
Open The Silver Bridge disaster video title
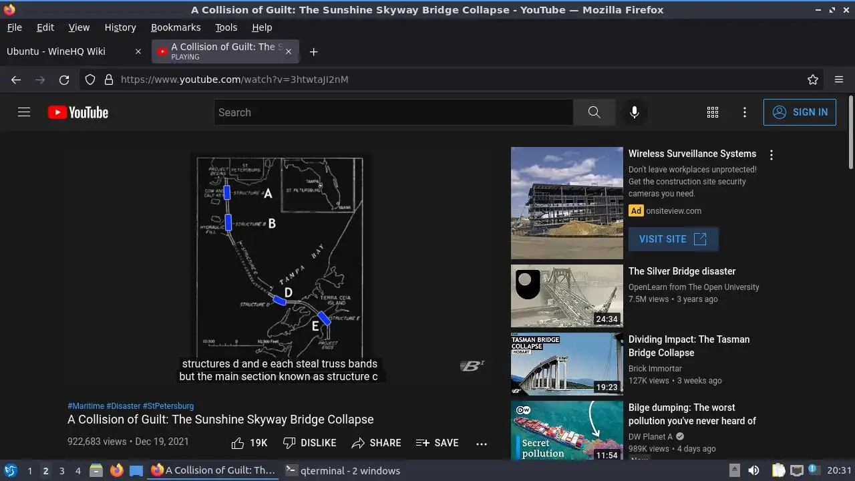click(682, 271)
